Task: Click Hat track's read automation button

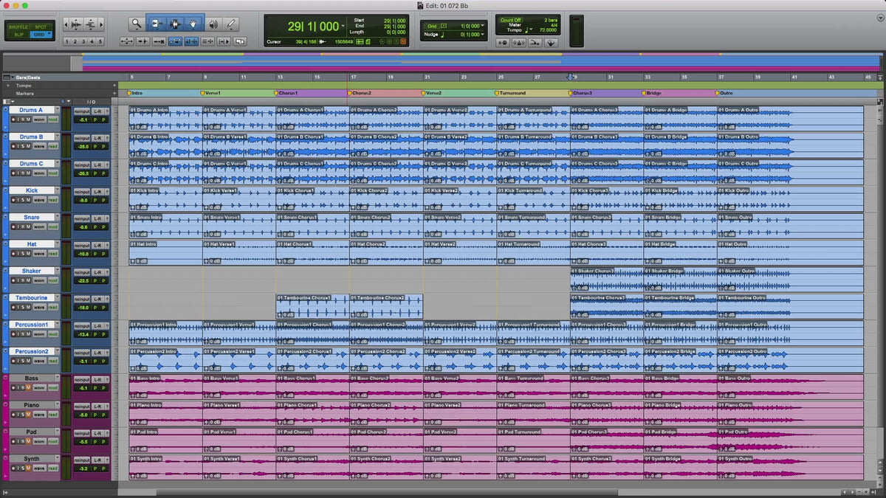Action: [52, 254]
